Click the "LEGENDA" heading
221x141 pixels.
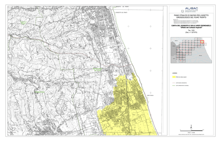(175, 73)
